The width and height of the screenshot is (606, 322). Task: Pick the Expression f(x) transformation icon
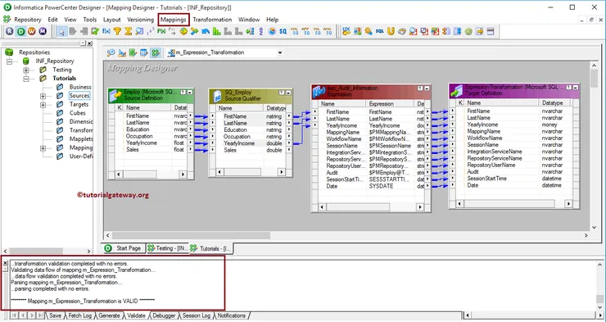tap(106, 31)
